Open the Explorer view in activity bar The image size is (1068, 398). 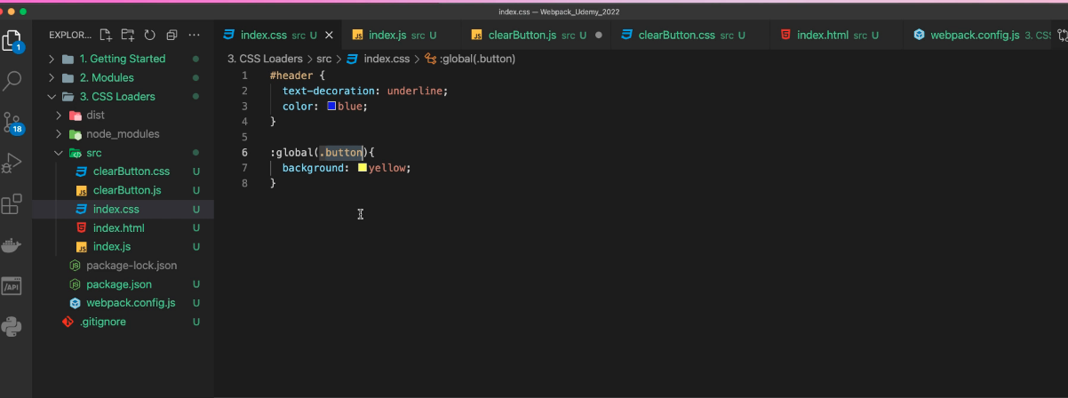tap(12, 40)
